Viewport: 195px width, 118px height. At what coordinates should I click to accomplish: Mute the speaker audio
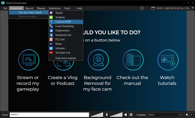click(125, 115)
